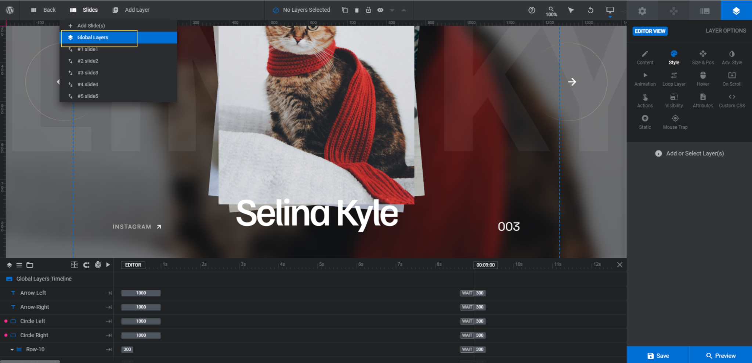Click the undo history icon

pyautogui.click(x=590, y=10)
